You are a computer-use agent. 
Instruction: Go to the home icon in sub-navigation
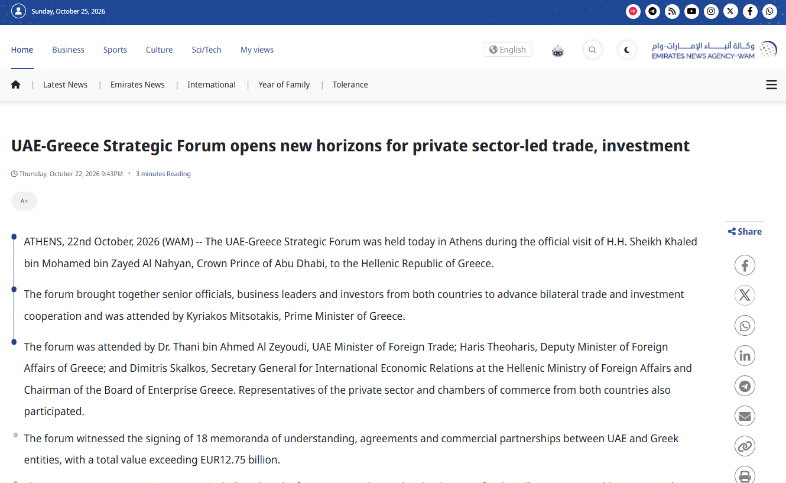[16, 85]
